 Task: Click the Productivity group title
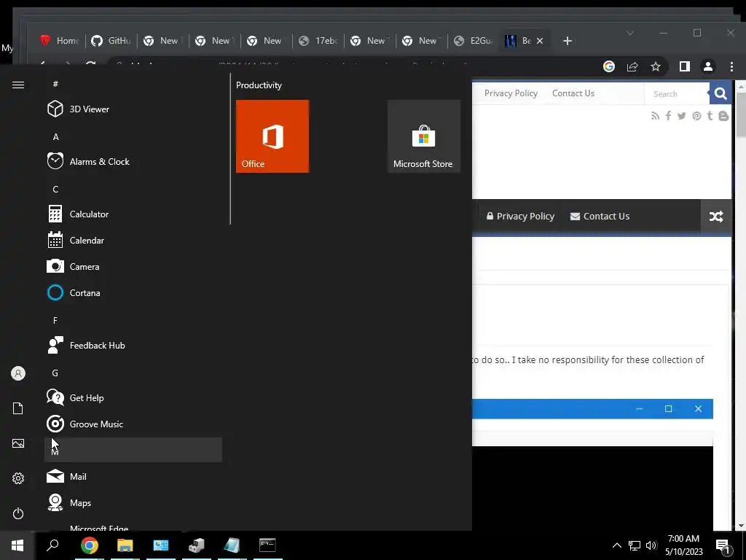(259, 85)
